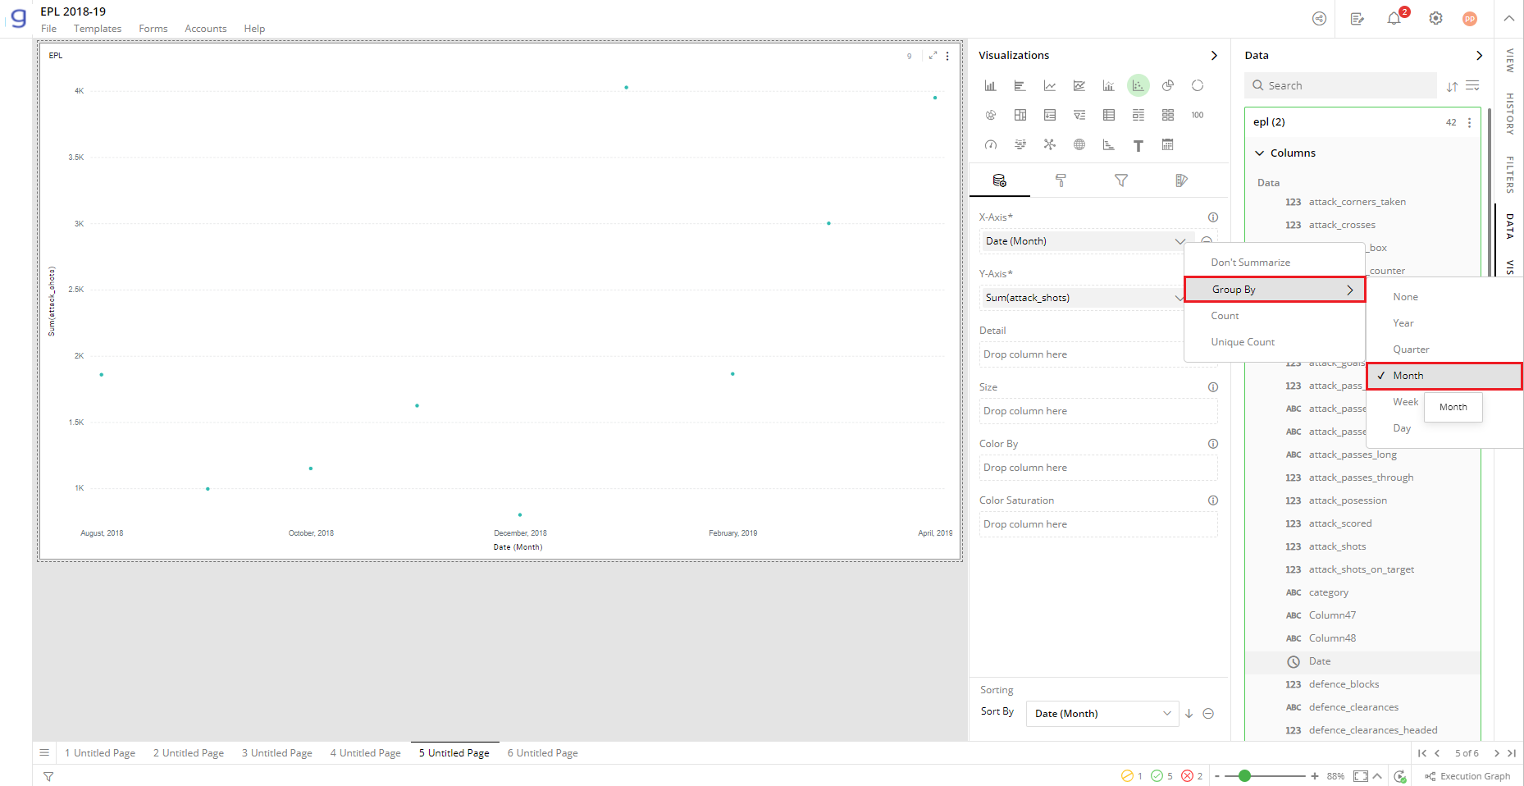The image size is (1524, 786).
Task: Select the treemap visualization icon
Action: 1020,115
